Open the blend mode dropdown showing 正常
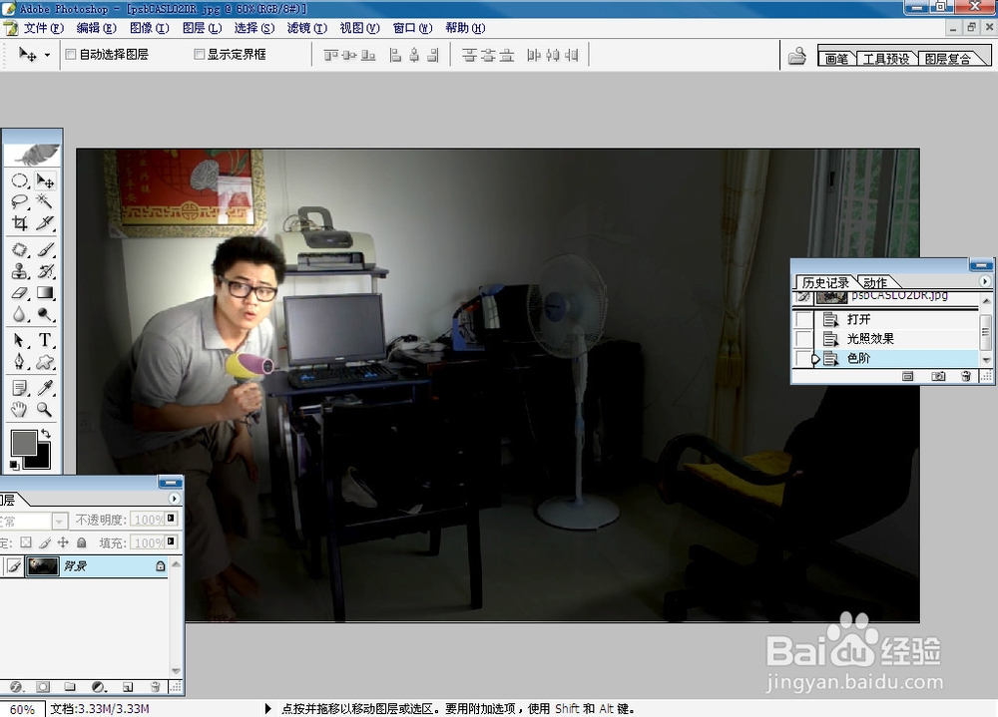This screenshot has height=717, width=998. point(60,520)
